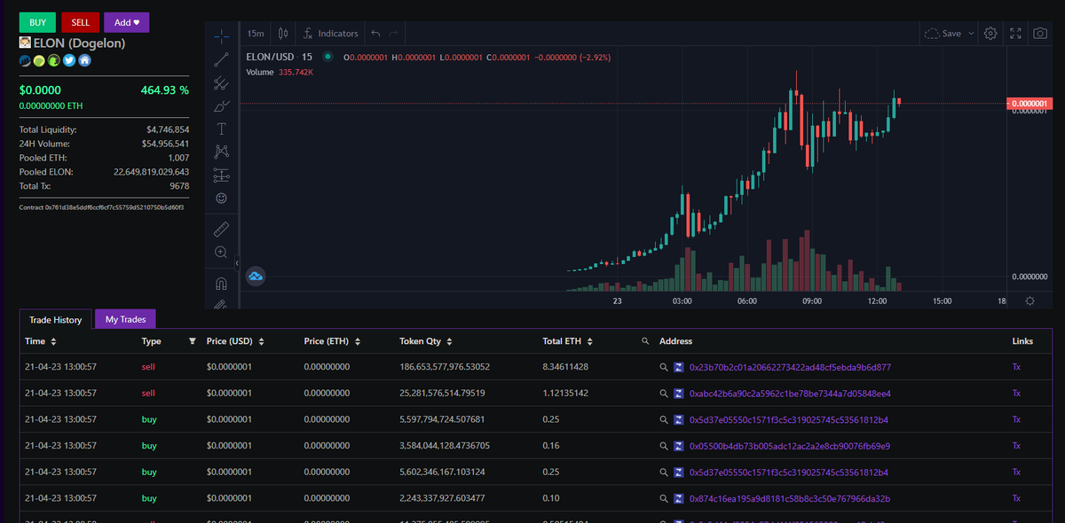Open the home website icon under ELON
This screenshot has width=1065, height=523.
(x=84, y=60)
